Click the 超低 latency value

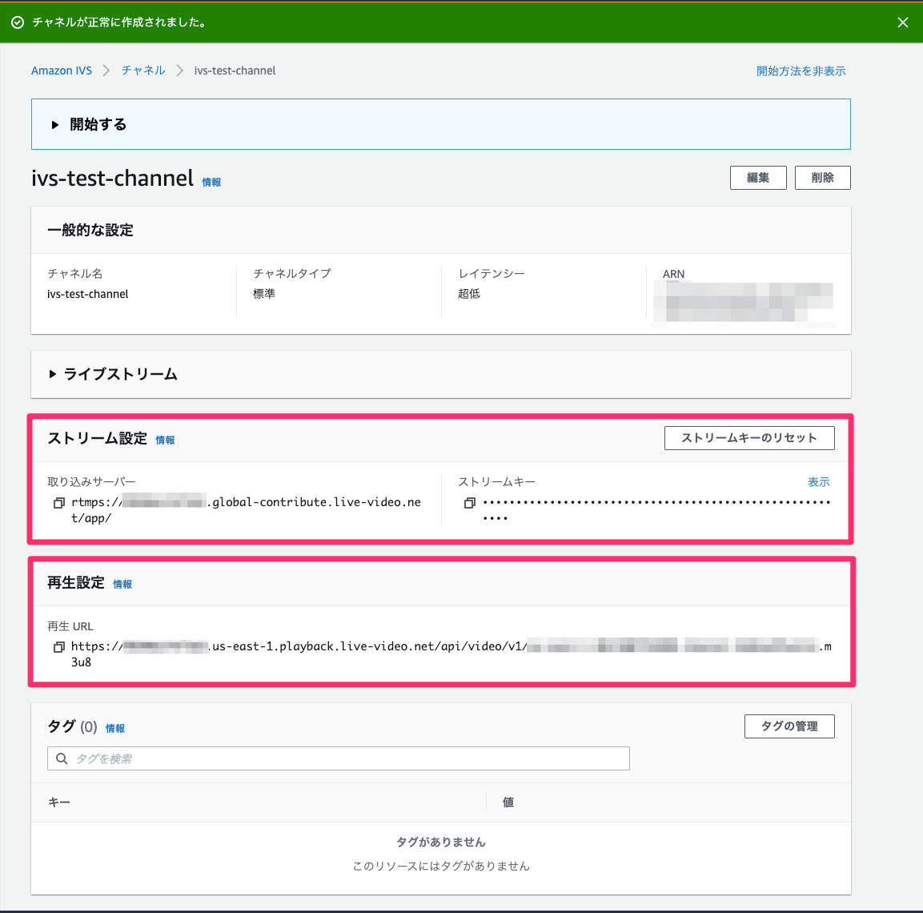click(x=469, y=293)
